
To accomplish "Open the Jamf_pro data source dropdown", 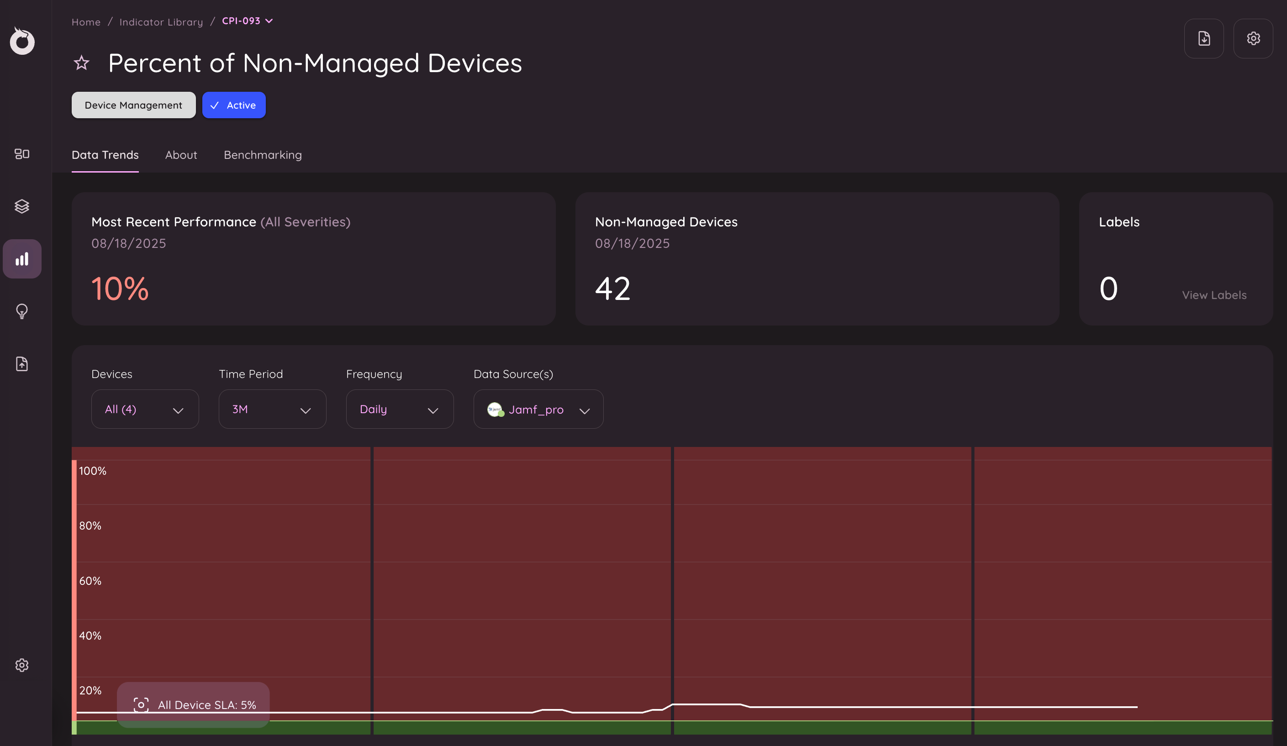I will pyautogui.click(x=538, y=410).
